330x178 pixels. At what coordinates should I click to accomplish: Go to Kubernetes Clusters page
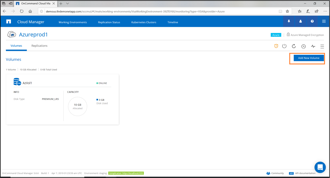(x=144, y=22)
